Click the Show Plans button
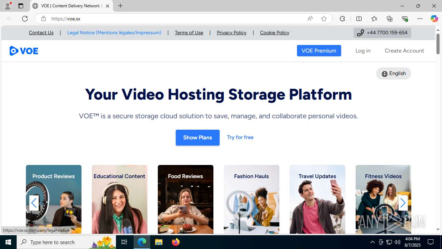Screen dimensions: 442x249 click(198, 138)
